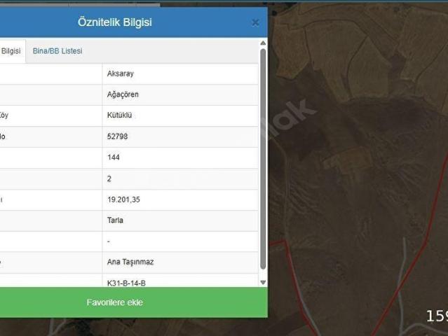Switch to the Bina/BB Listesi tab

pyautogui.click(x=57, y=51)
